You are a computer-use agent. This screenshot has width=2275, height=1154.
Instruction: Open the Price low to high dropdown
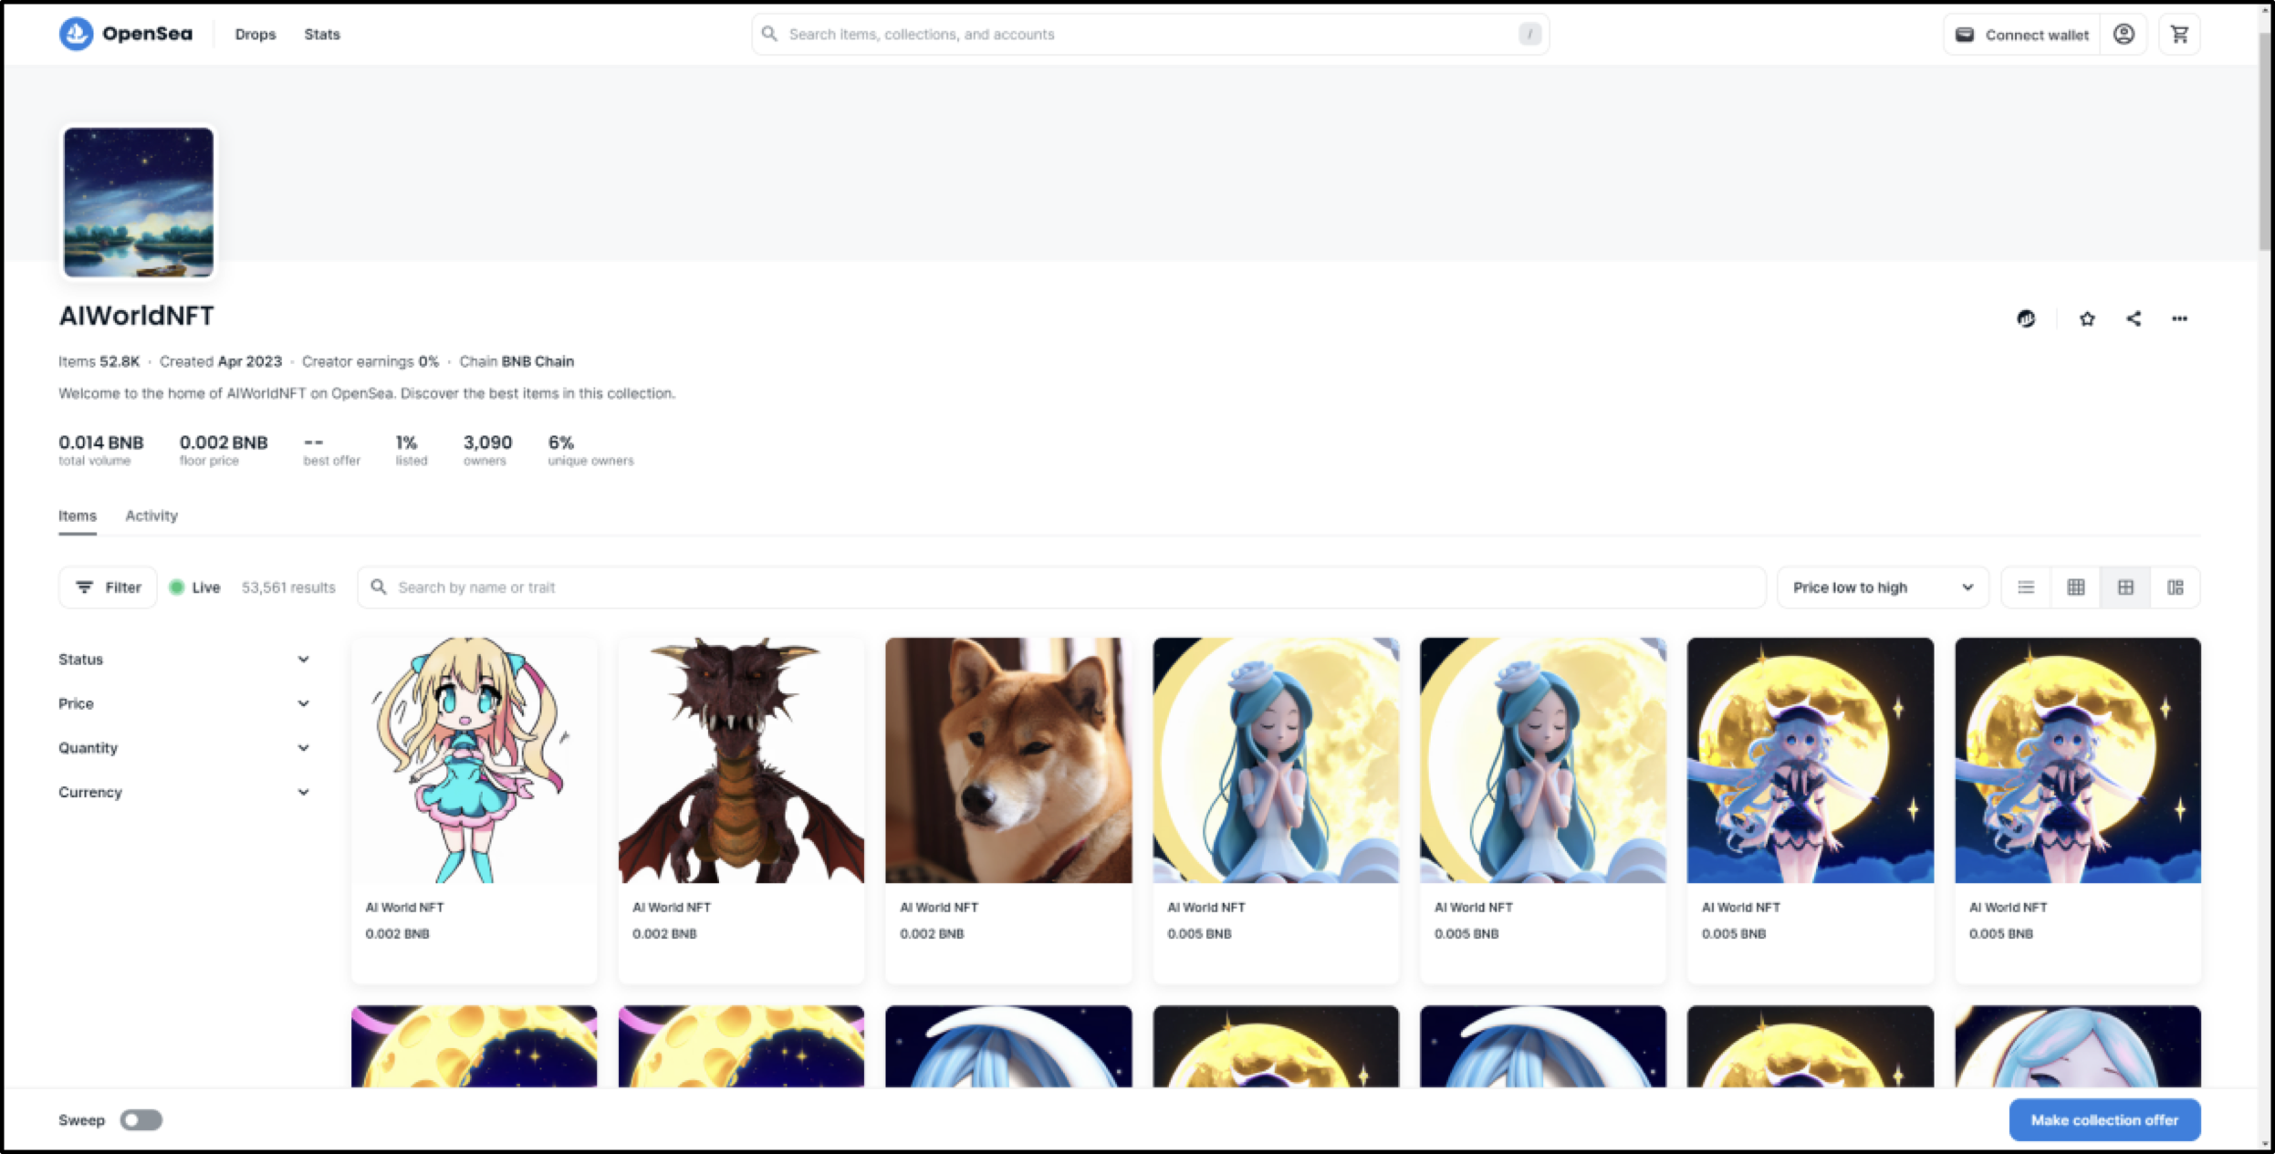pos(1882,587)
